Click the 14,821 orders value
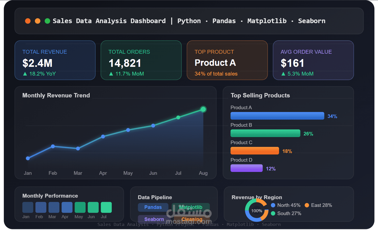Viewport: 378px width, 230px height. (x=125, y=63)
